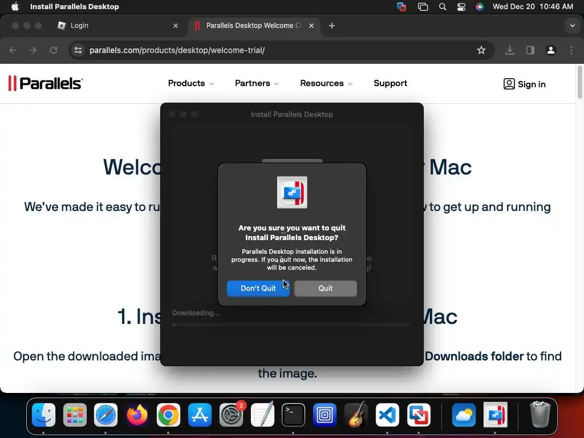Open the Downloads folder link
Viewport: 584px width, 438px height.
(474, 356)
